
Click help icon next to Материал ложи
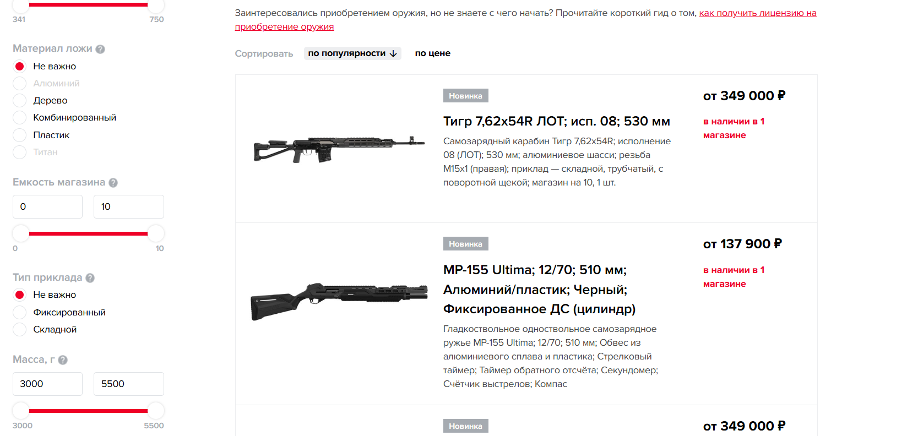100,49
